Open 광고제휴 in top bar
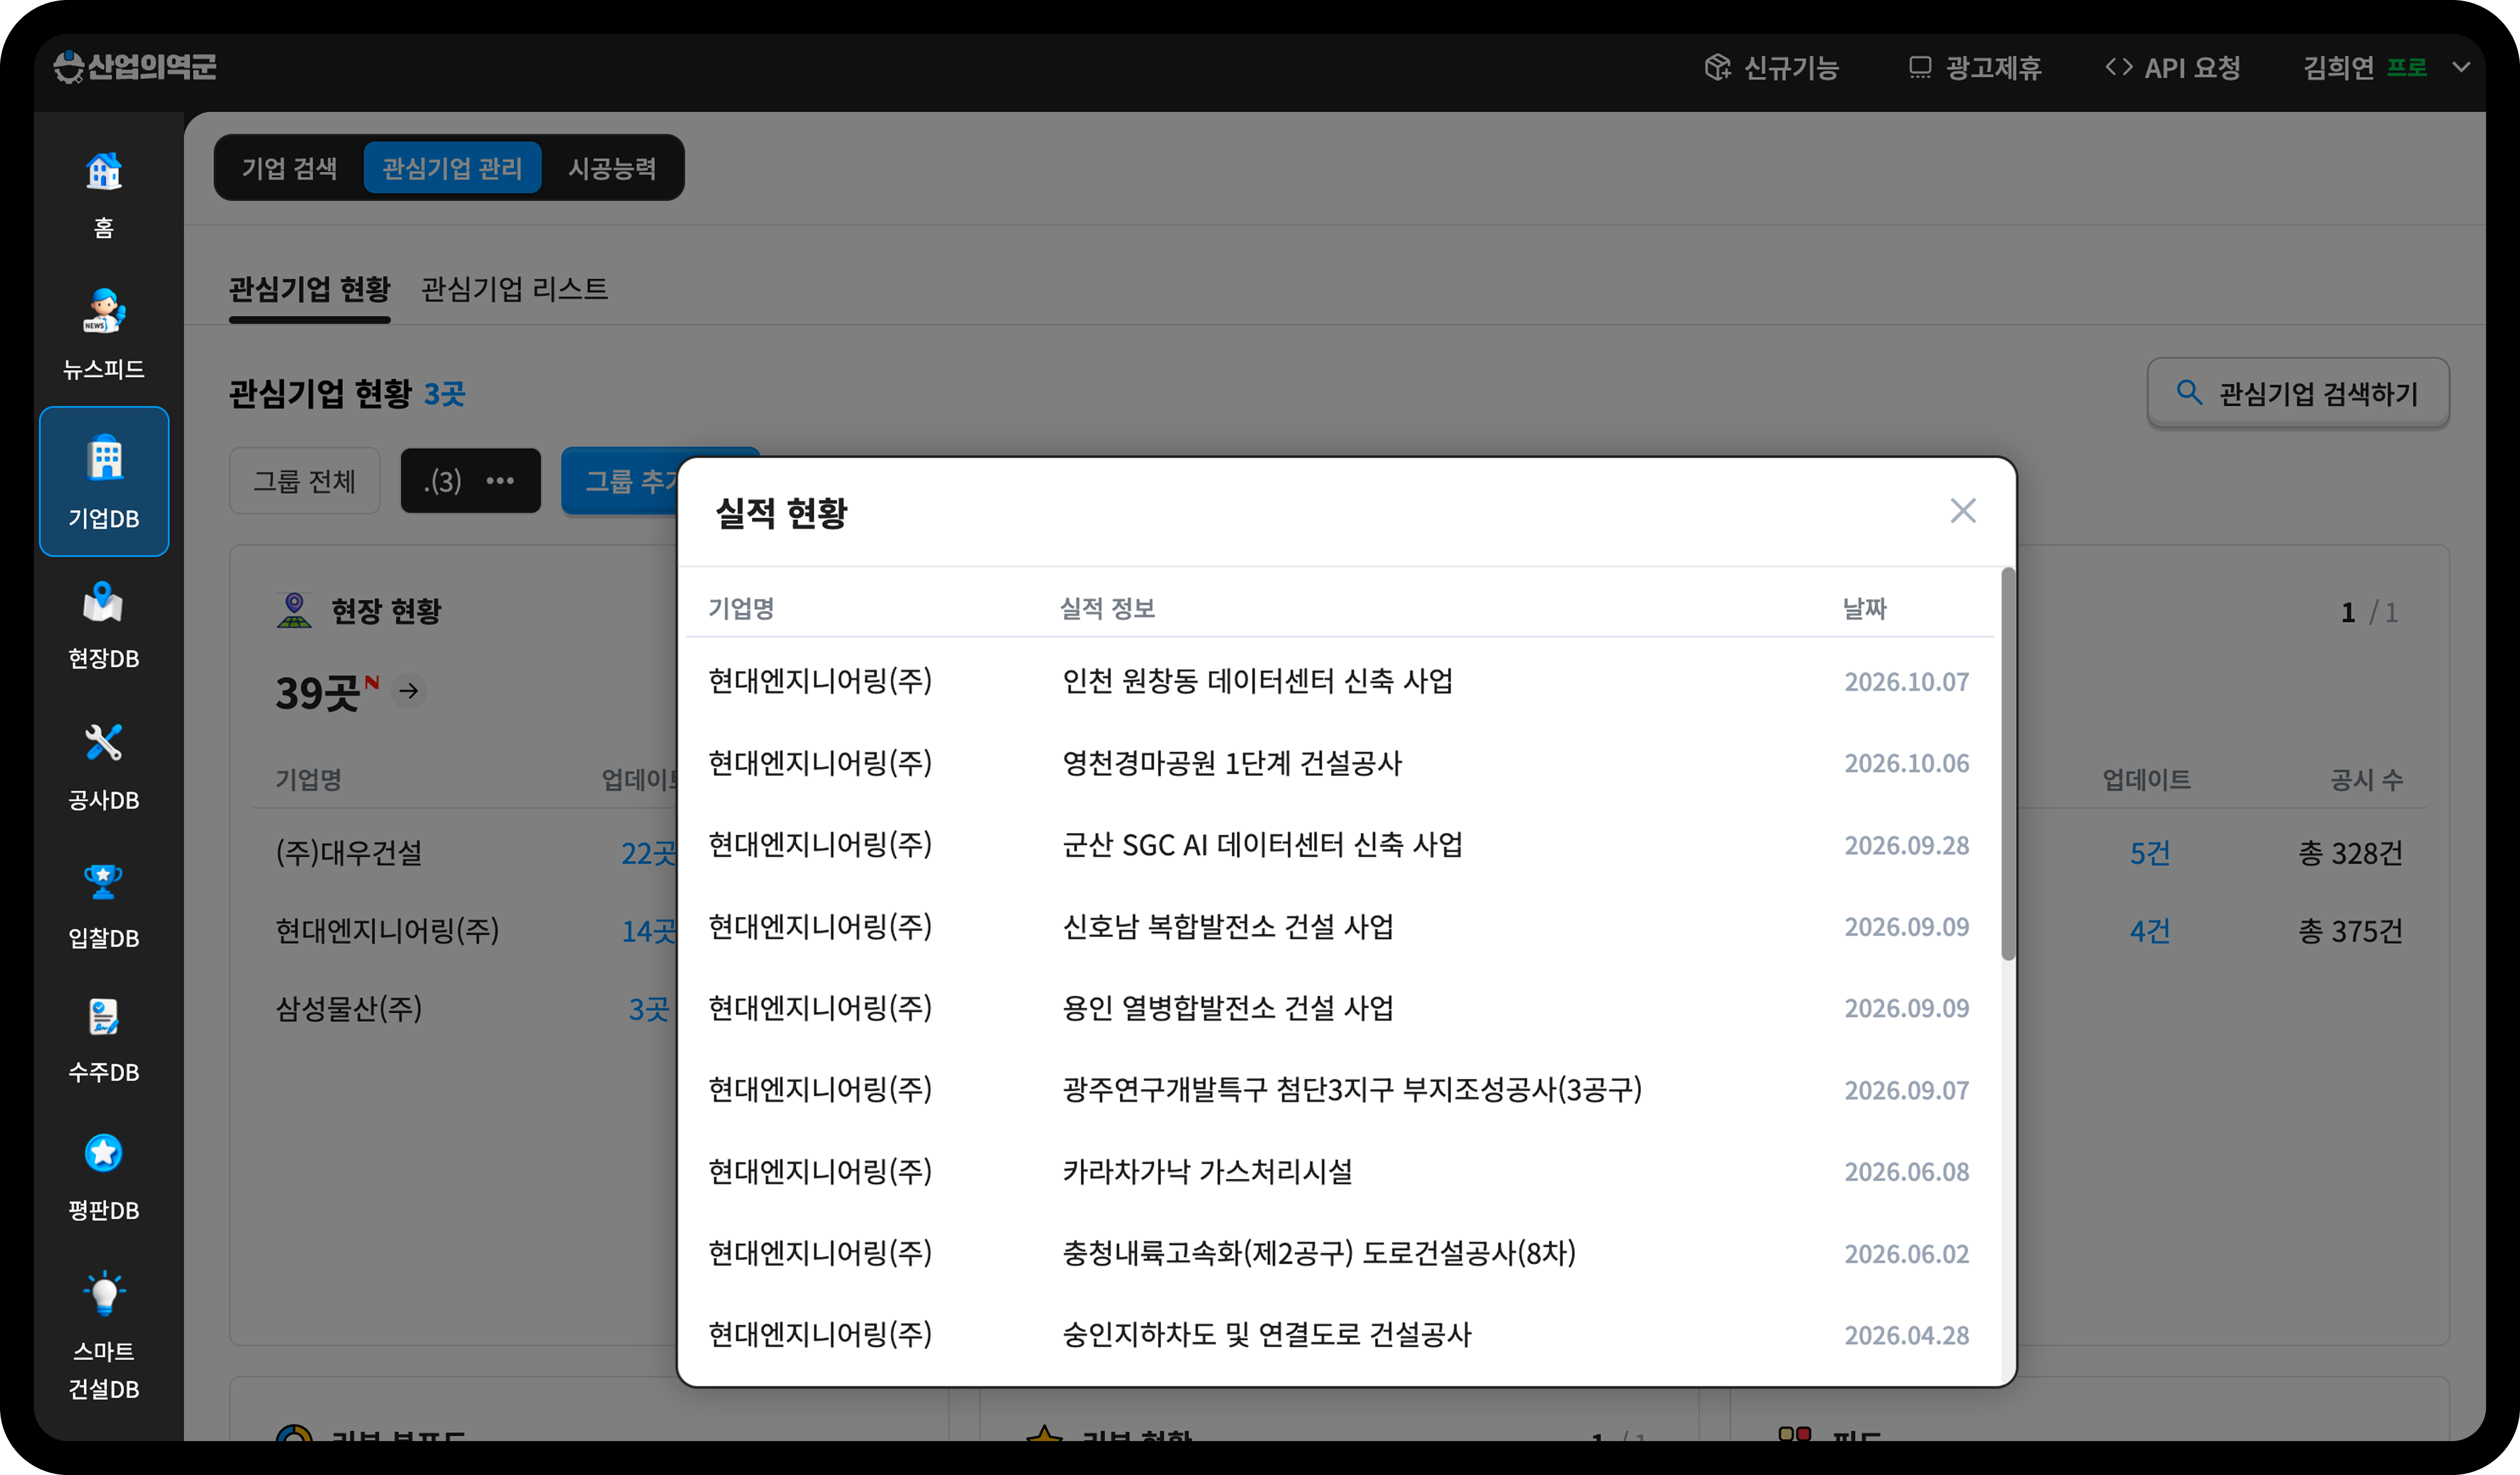This screenshot has height=1475, width=2520. pos(1975,68)
